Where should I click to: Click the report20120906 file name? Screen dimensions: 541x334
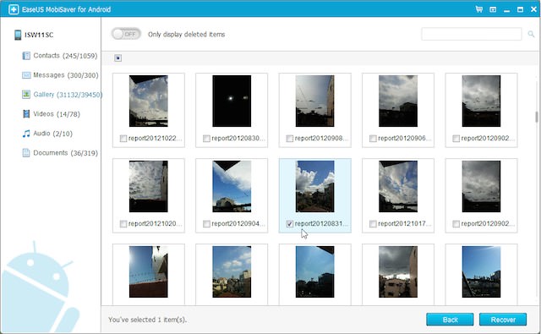pyautogui.click(x=405, y=139)
